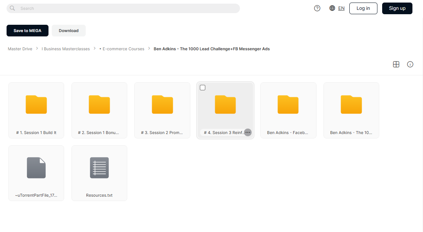
Task: Open the info panel icon
Action: pos(410,64)
